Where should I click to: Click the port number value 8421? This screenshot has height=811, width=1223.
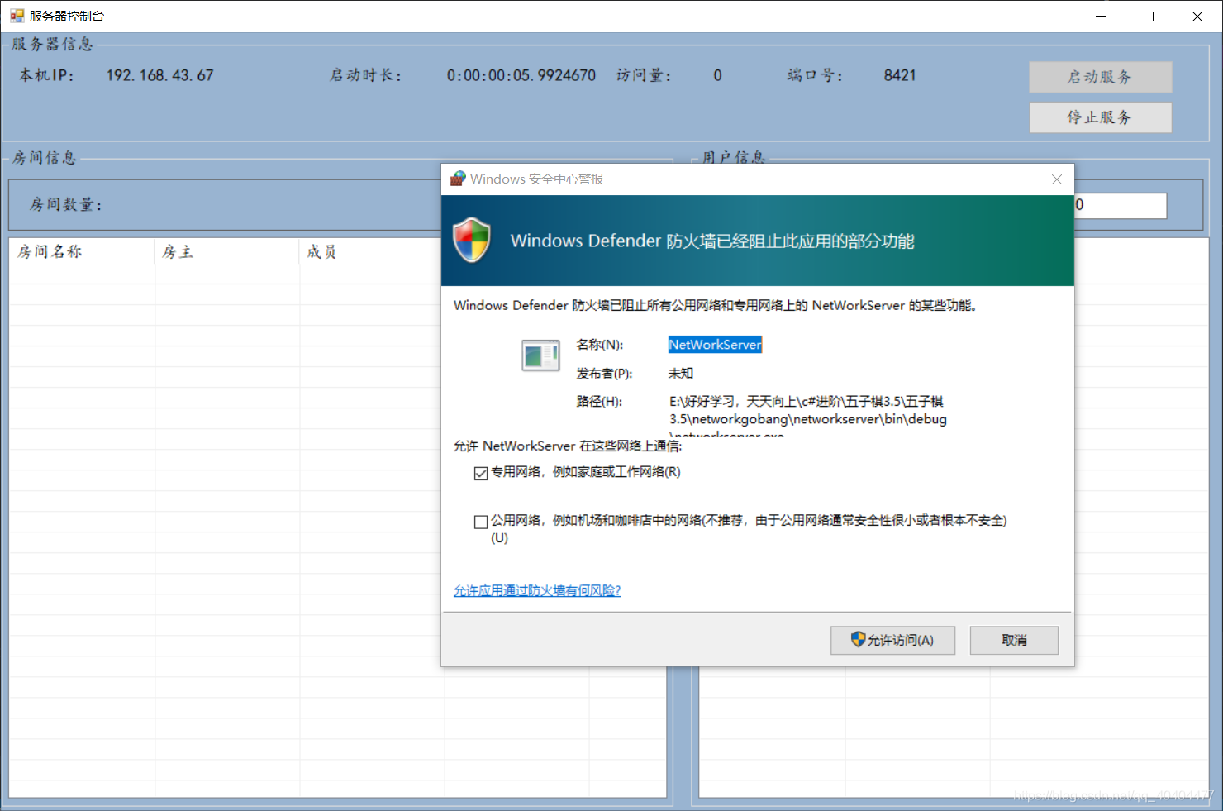pyautogui.click(x=900, y=75)
